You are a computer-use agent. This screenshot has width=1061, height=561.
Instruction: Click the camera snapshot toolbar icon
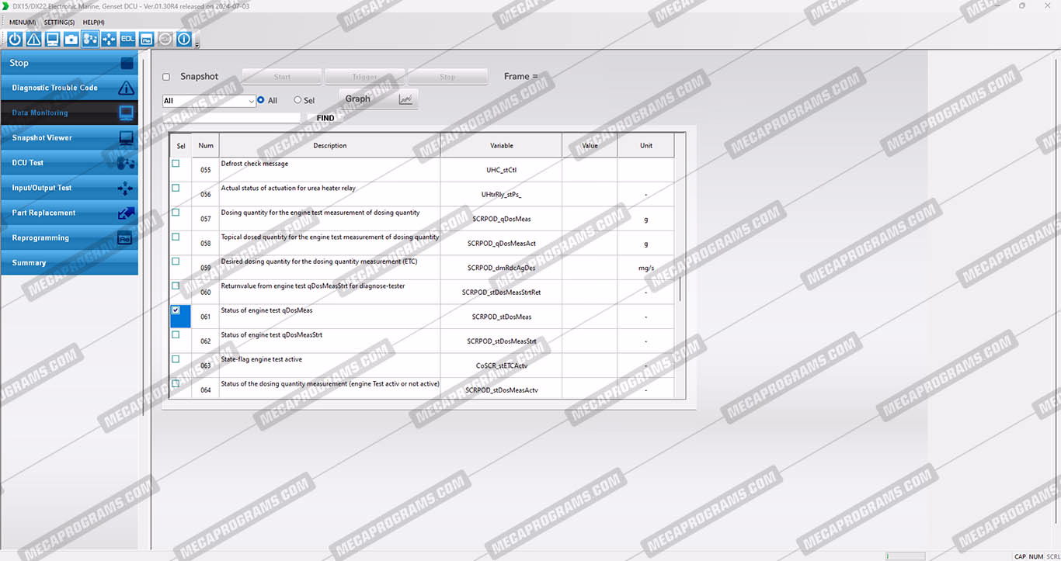click(x=71, y=39)
